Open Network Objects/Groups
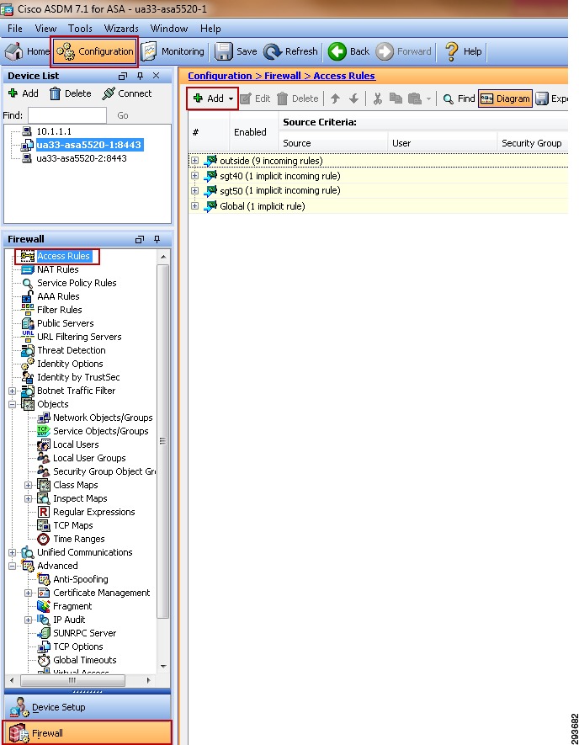The height and width of the screenshot is (745, 579). point(103,418)
